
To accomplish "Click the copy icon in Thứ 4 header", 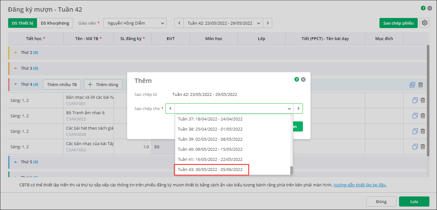I will click(412, 85).
